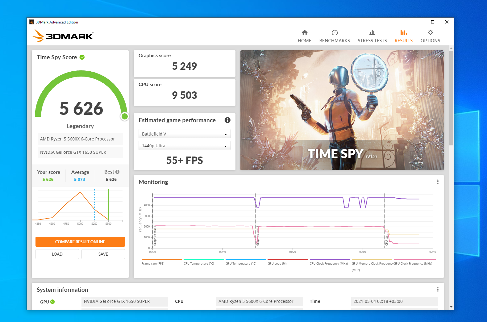Image resolution: width=487 pixels, height=322 pixels.
Task: Click the 3DMark logo
Action: (63, 36)
